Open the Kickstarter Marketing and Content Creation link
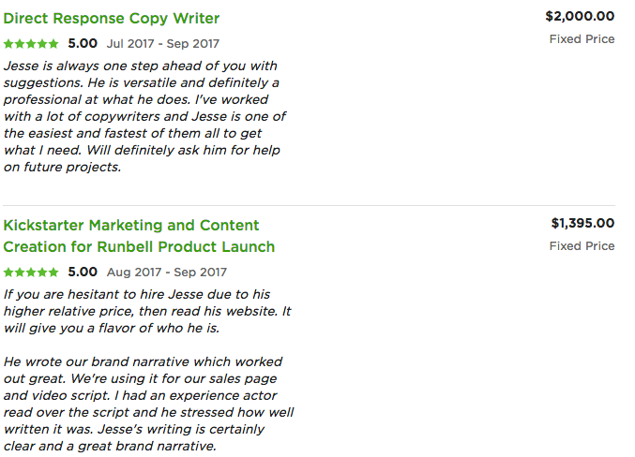The image size is (635, 457). [x=139, y=236]
